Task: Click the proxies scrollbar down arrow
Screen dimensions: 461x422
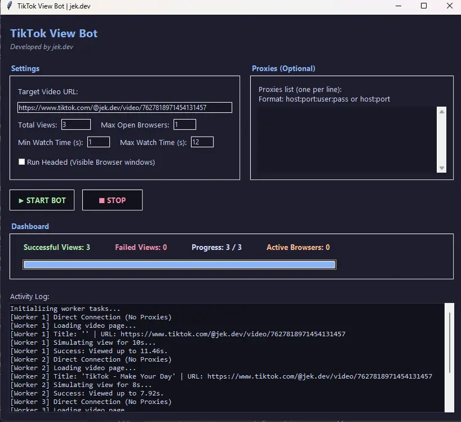Action: [442, 168]
